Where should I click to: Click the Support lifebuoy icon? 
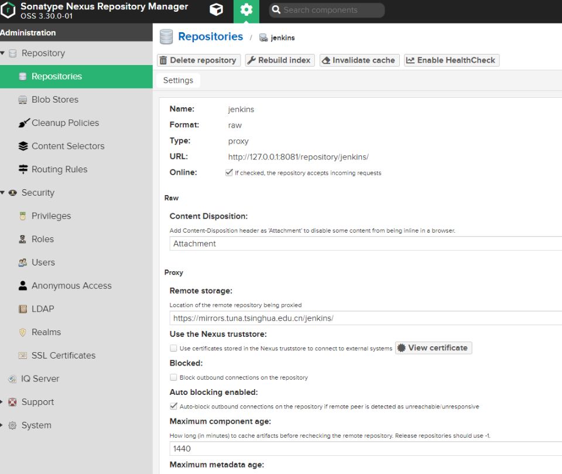[12, 403]
